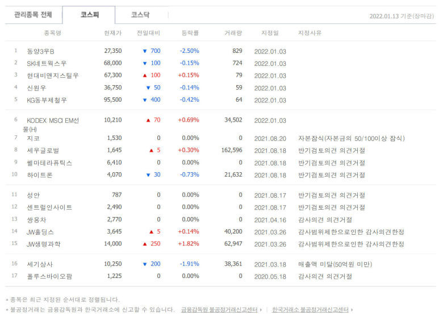Open 한국거래소 불공정거래신고센터 link
Image resolution: width=443 pixels, height=324 pixels.
coord(310,310)
